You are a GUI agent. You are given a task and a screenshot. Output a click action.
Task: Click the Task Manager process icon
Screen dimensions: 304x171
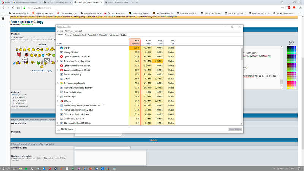pyautogui.click(x=62, y=97)
